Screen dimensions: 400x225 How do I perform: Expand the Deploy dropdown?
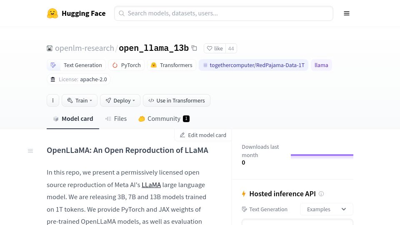[120, 100]
